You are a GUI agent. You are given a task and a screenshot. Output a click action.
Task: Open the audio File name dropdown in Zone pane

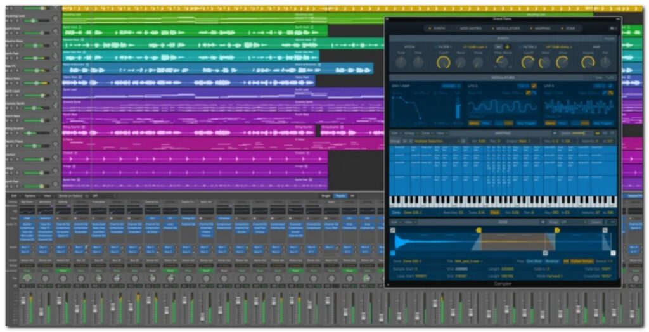pyautogui.click(x=470, y=262)
